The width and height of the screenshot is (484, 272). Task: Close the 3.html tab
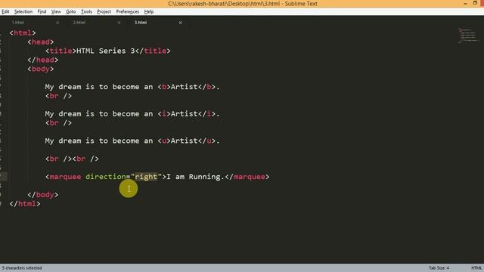tap(180, 23)
